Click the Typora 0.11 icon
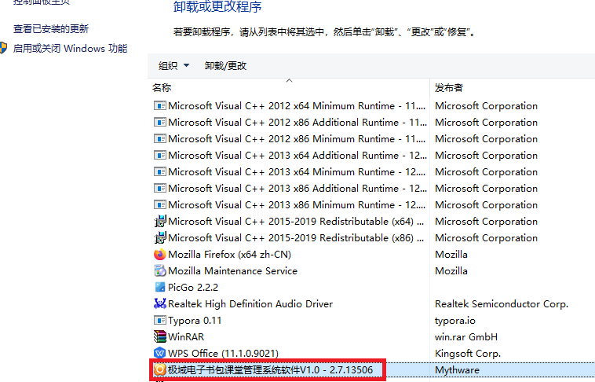The width and height of the screenshot is (595, 382). pyautogui.click(x=160, y=321)
